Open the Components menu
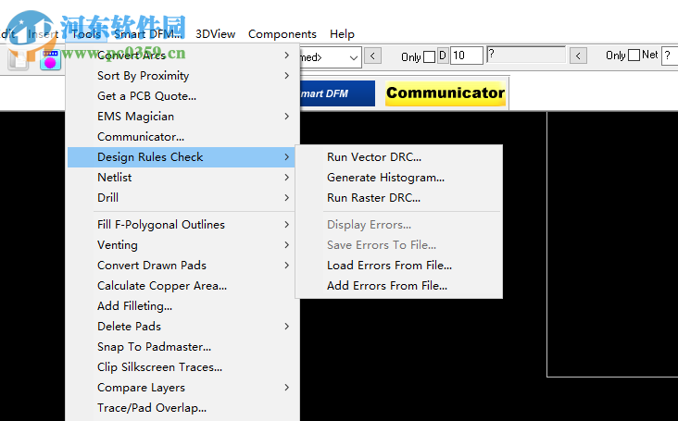678x421 pixels. (x=282, y=33)
